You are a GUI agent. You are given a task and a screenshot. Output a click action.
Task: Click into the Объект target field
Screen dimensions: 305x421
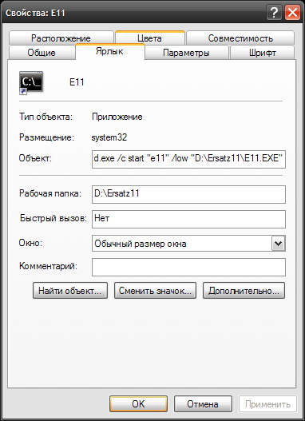coord(188,159)
